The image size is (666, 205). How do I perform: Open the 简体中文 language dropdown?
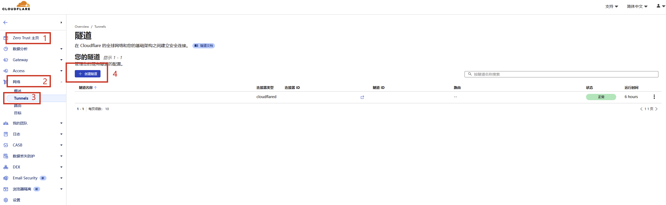point(637,7)
